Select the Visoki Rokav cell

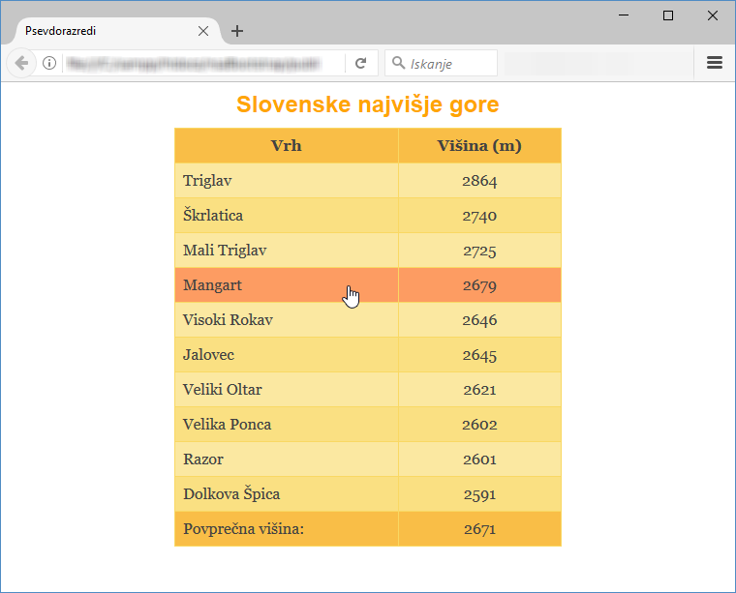click(287, 319)
